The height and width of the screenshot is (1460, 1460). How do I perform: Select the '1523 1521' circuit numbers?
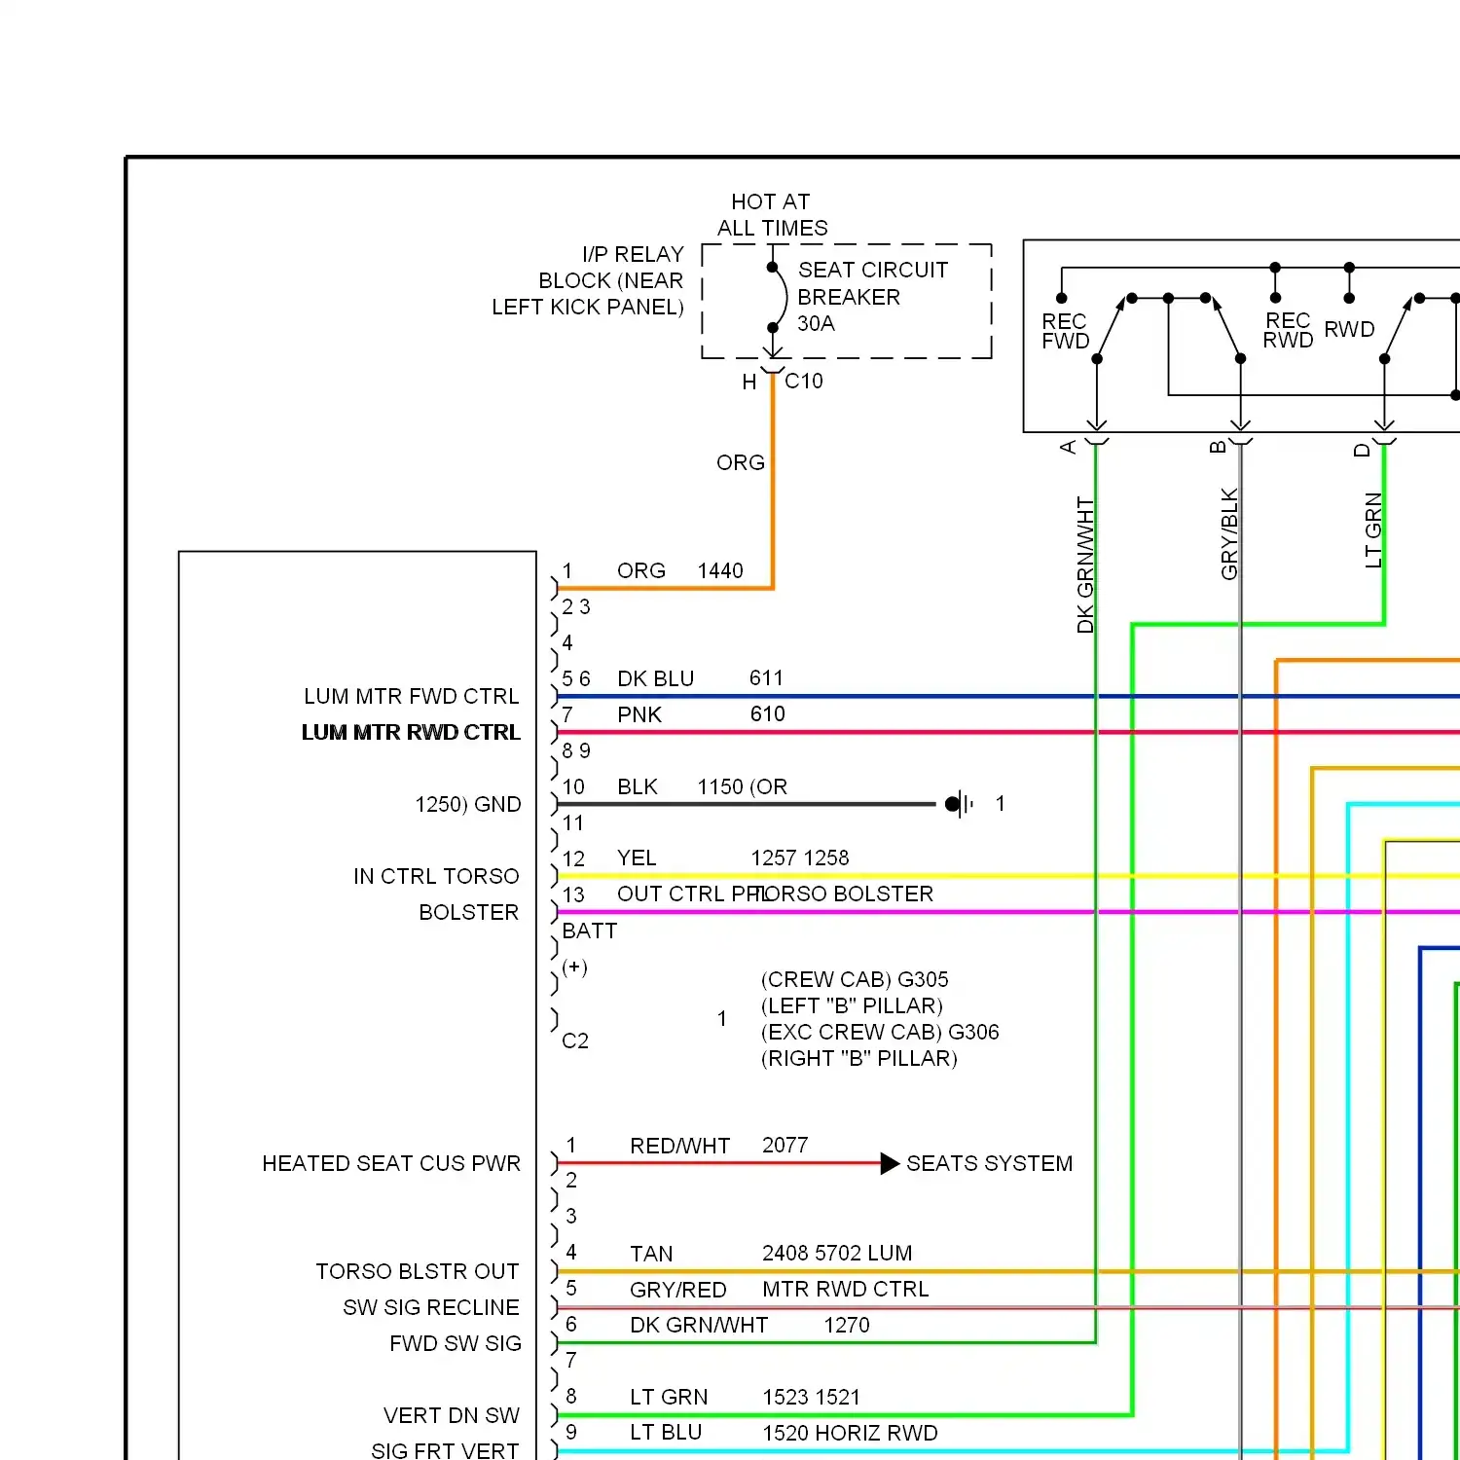coord(812,1398)
